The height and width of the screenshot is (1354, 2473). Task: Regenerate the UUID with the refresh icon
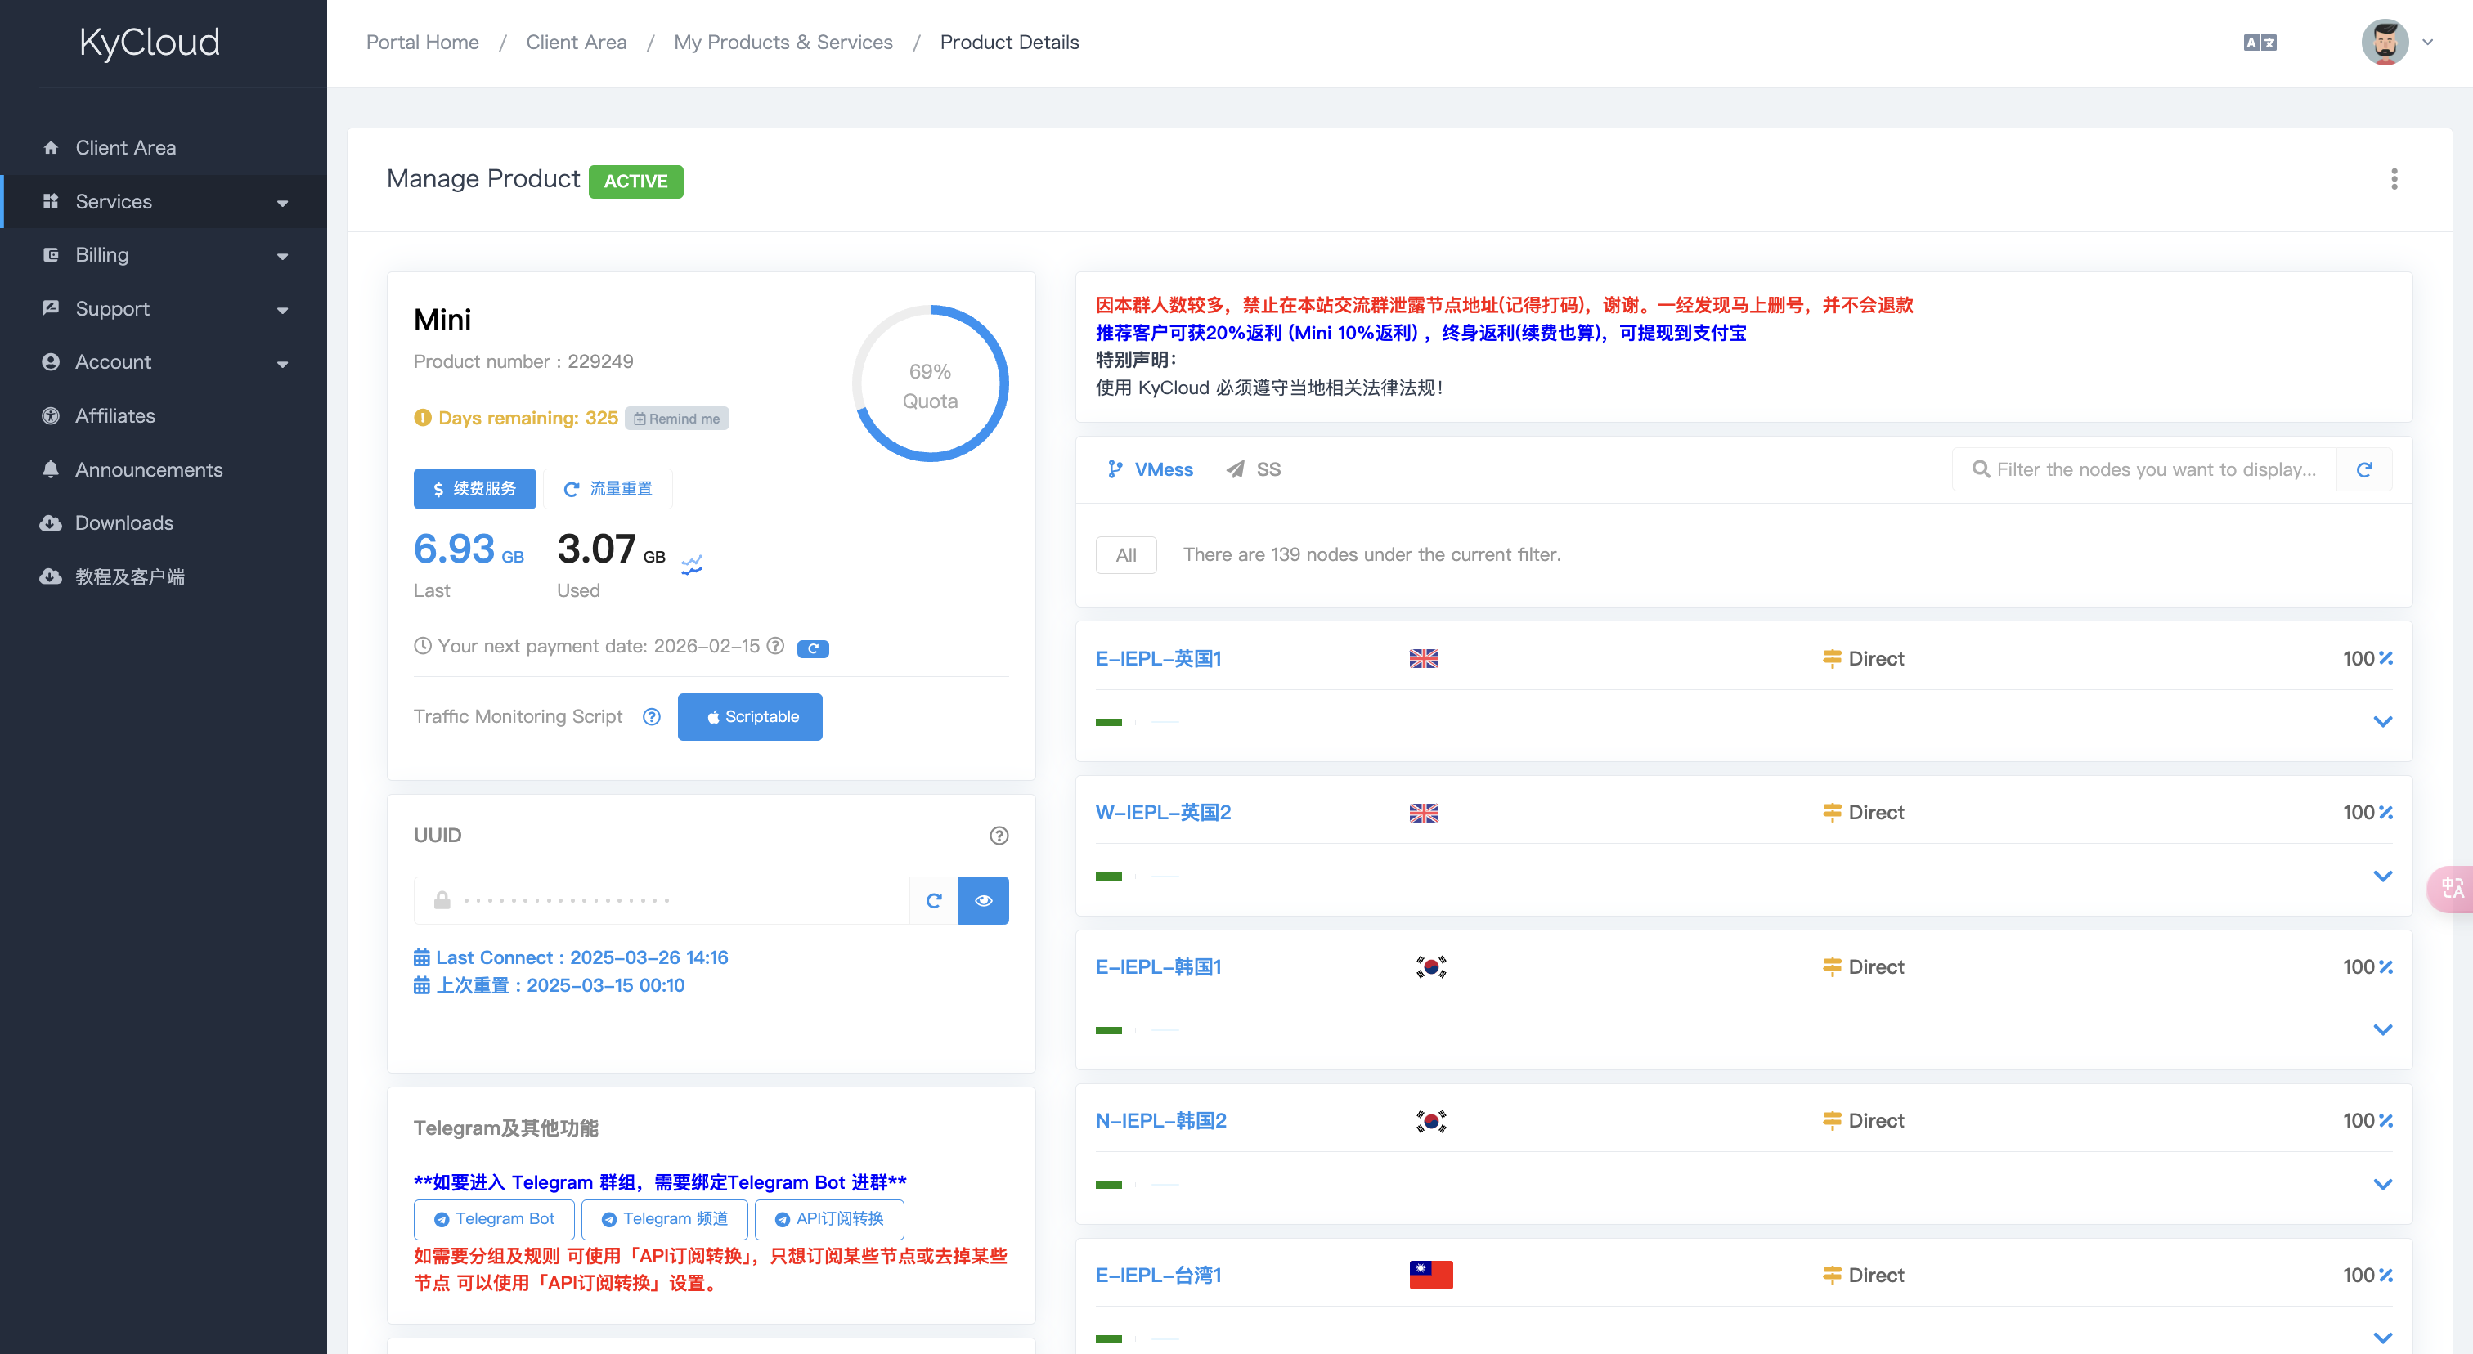(x=933, y=900)
